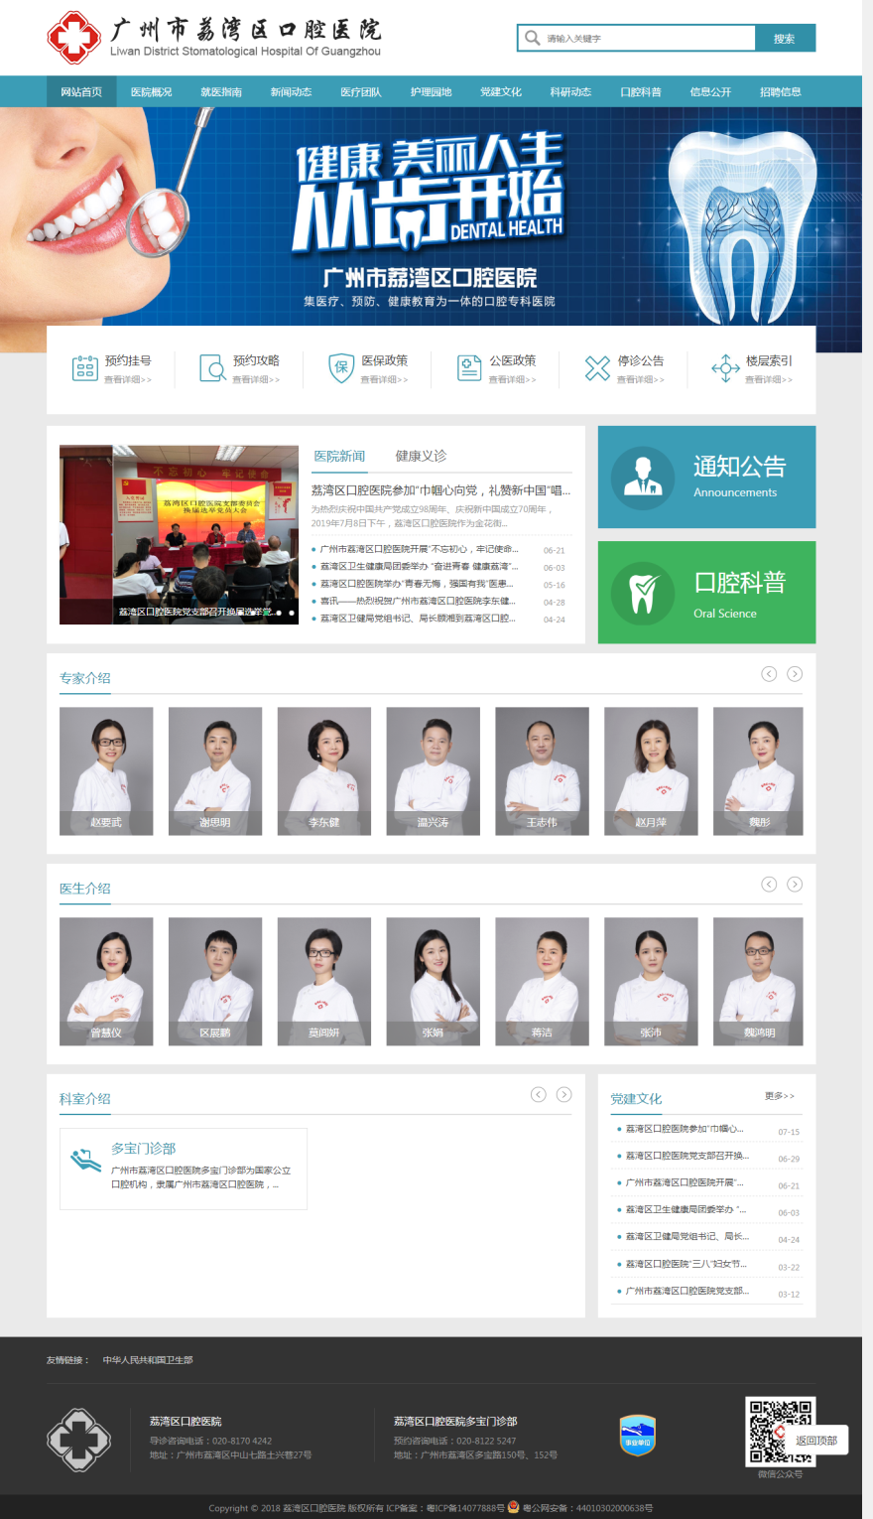Click the magnifier icon in search box
Image resolution: width=873 pixels, height=1519 pixels.
(533, 38)
